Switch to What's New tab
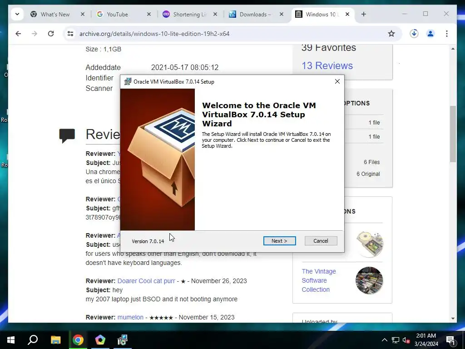Viewport: 465px width, 349px height. [x=54, y=14]
